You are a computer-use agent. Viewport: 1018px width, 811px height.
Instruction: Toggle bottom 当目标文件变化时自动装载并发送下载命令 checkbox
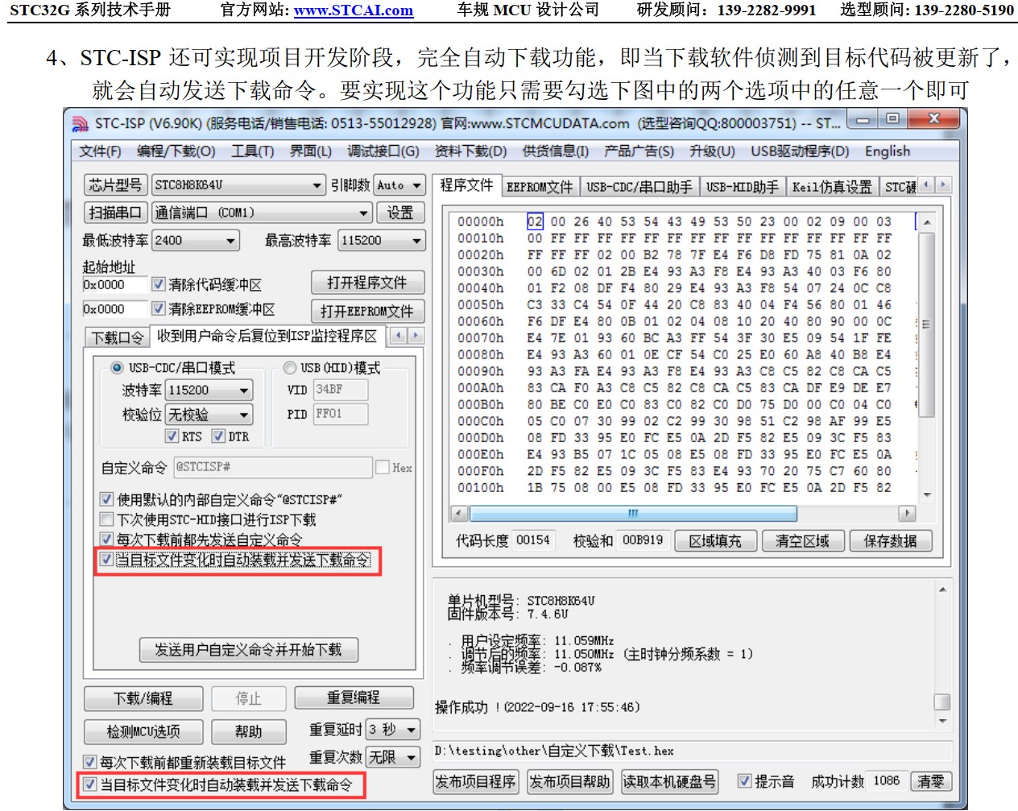[90, 784]
